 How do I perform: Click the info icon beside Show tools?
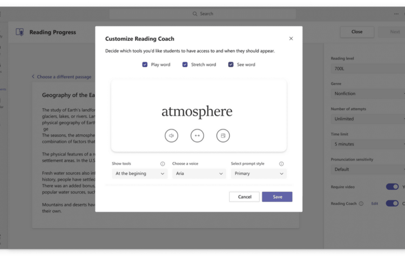[x=163, y=164]
